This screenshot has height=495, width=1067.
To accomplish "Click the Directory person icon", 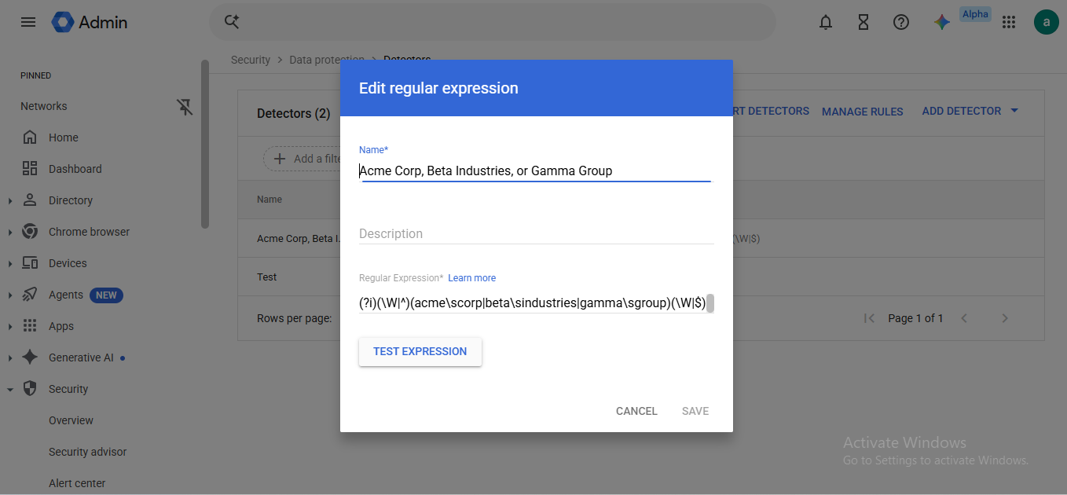I will point(30,200).
